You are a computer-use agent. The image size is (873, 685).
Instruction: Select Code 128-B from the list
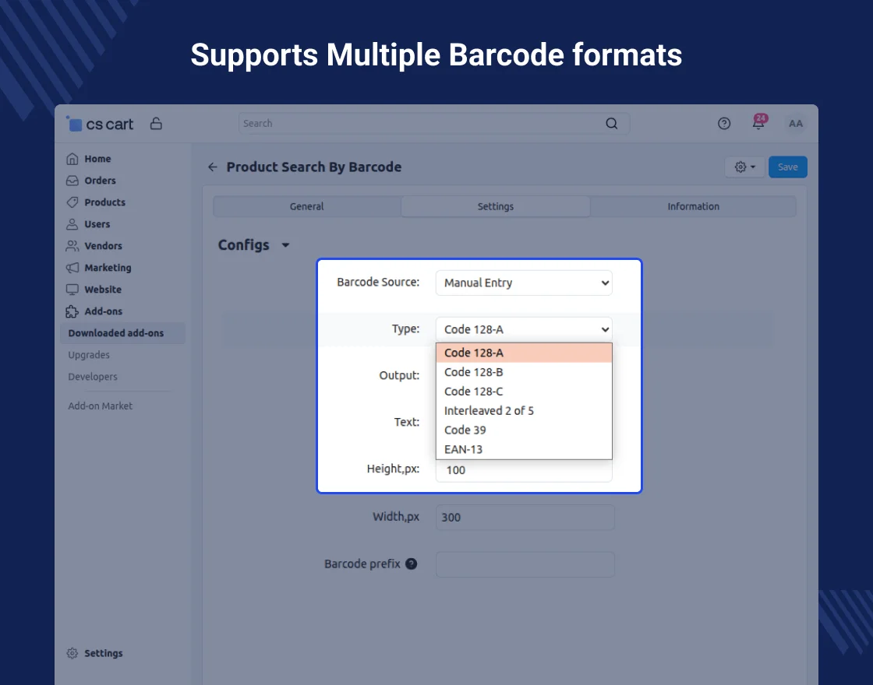tap(524, 372)
